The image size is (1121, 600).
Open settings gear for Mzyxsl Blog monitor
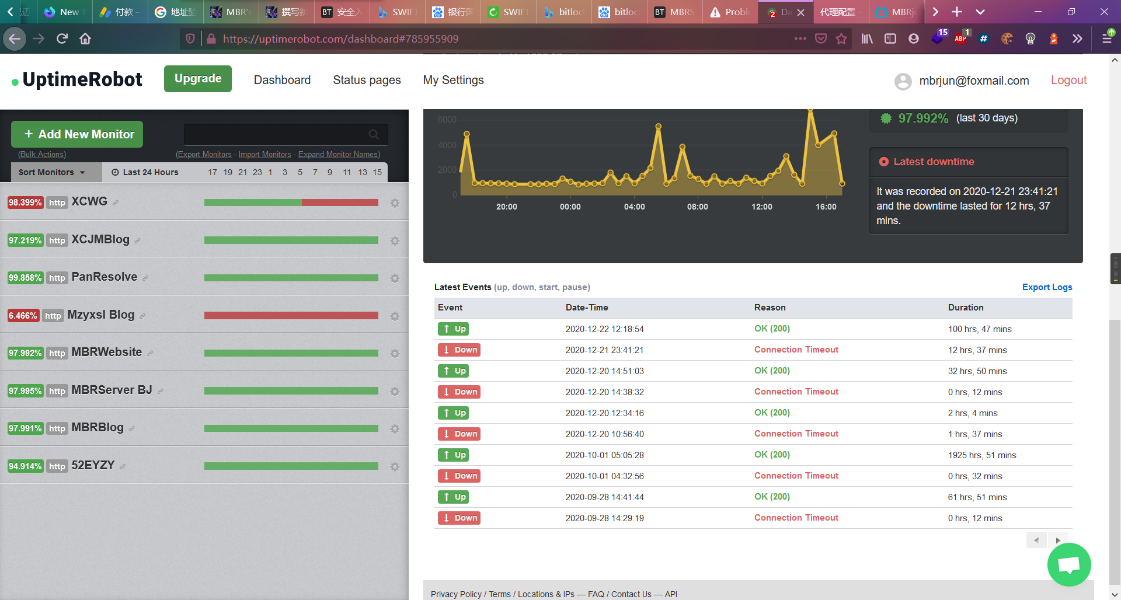pos(395,316)
